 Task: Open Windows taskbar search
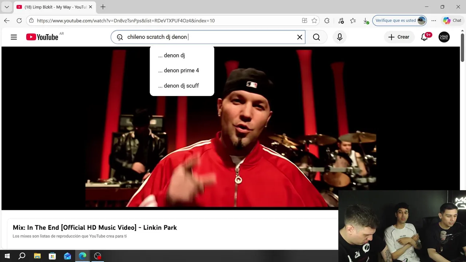coord(22,256)
